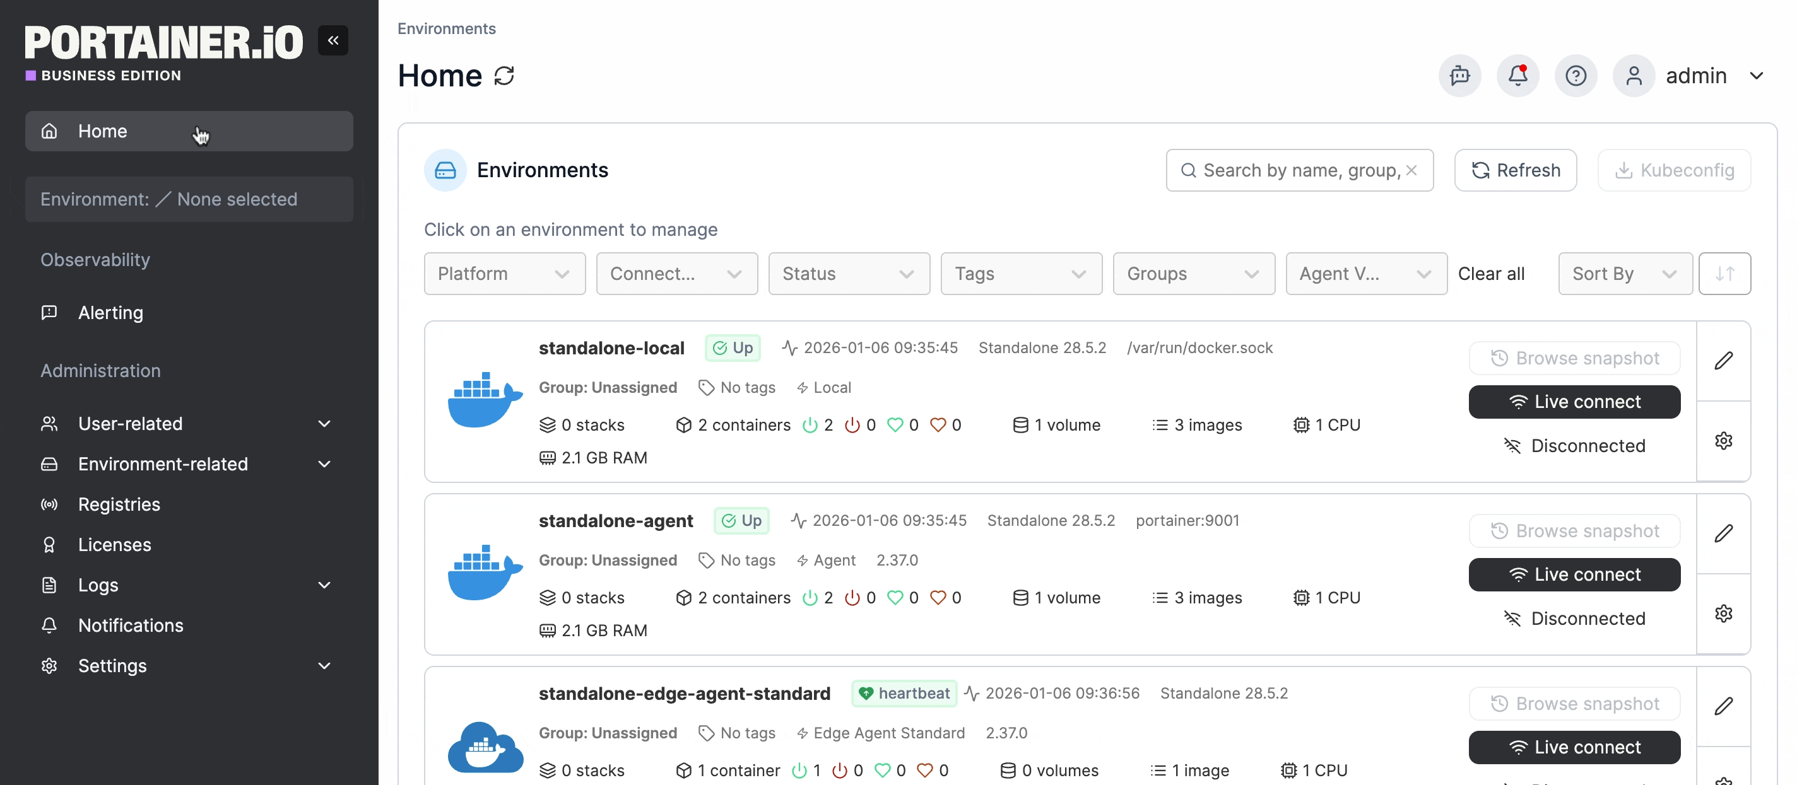This screenshot has width=1797, height=785.
Task: Clear the search field with X icon
Action: 1411,170
